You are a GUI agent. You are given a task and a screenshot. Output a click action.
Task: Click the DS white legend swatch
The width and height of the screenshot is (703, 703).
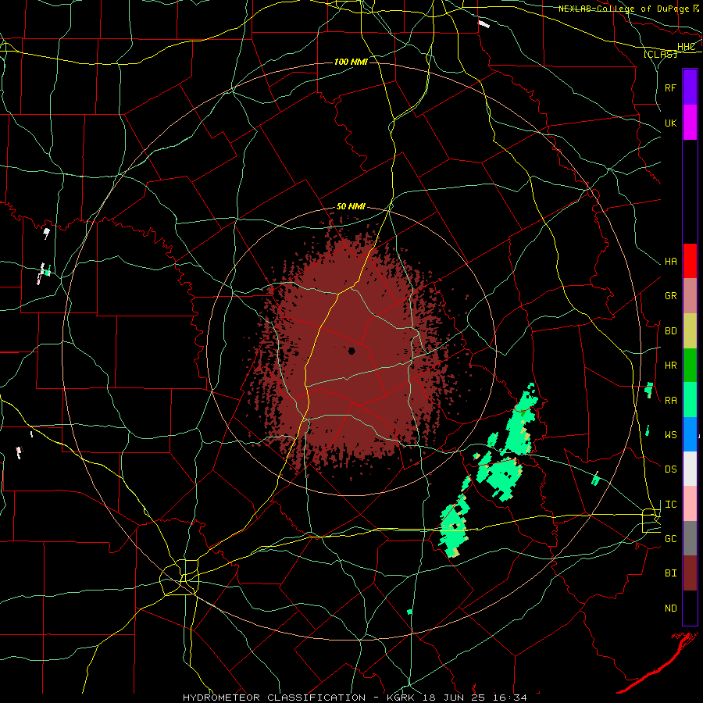[x=690, y=469]
